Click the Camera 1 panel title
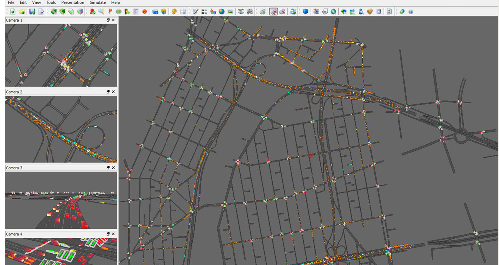 [x=14, y=20]
